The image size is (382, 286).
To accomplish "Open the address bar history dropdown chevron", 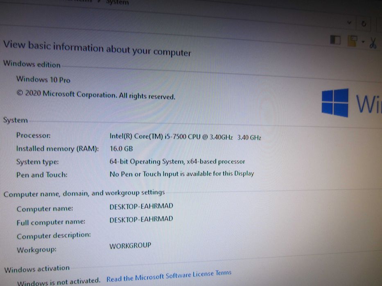I will 349,22.
